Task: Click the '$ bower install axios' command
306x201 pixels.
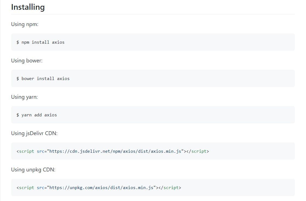Action: pyautogui.click(x=43, y=78)
